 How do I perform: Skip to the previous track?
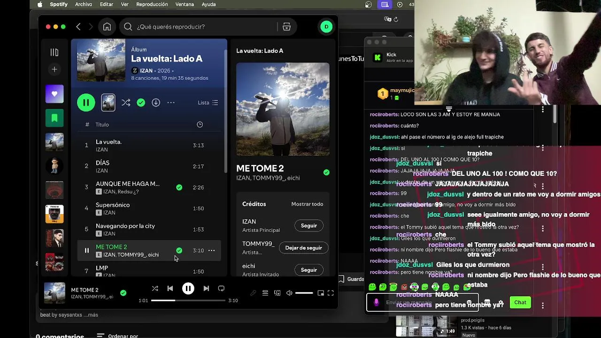pyautogui.click(x=170, y=288)
